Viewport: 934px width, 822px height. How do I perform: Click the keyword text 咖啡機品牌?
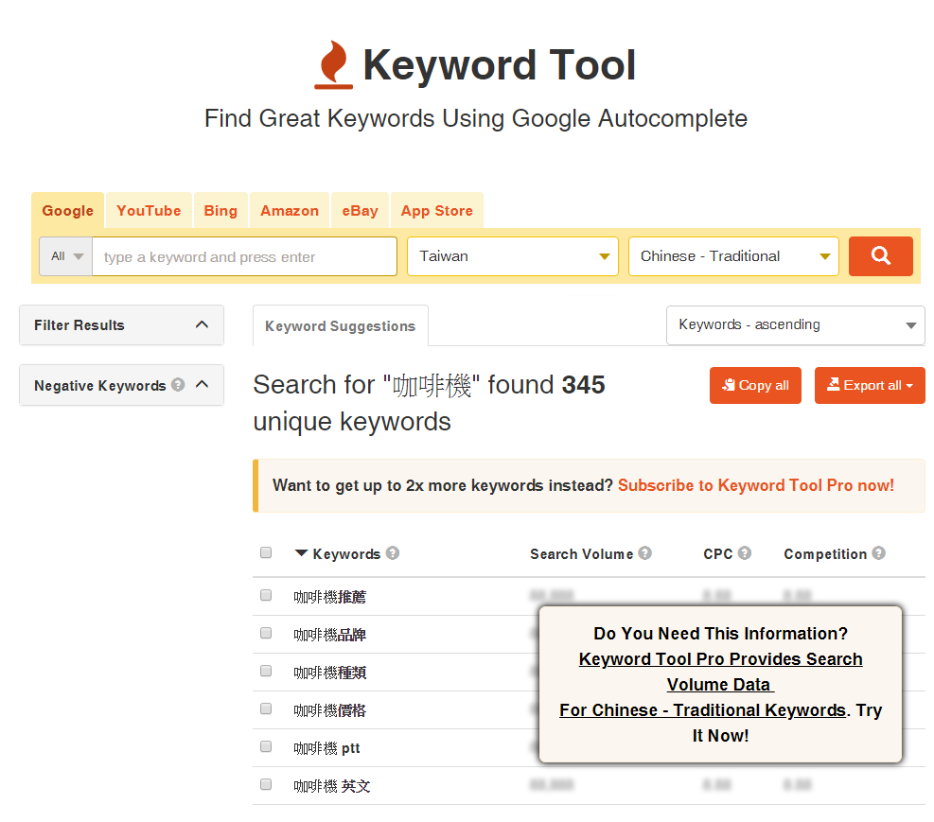point(329,635)
